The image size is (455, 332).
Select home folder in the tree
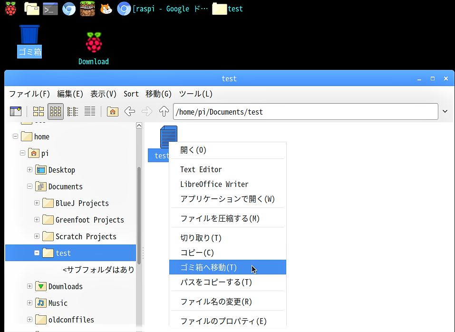click(35, 137)
